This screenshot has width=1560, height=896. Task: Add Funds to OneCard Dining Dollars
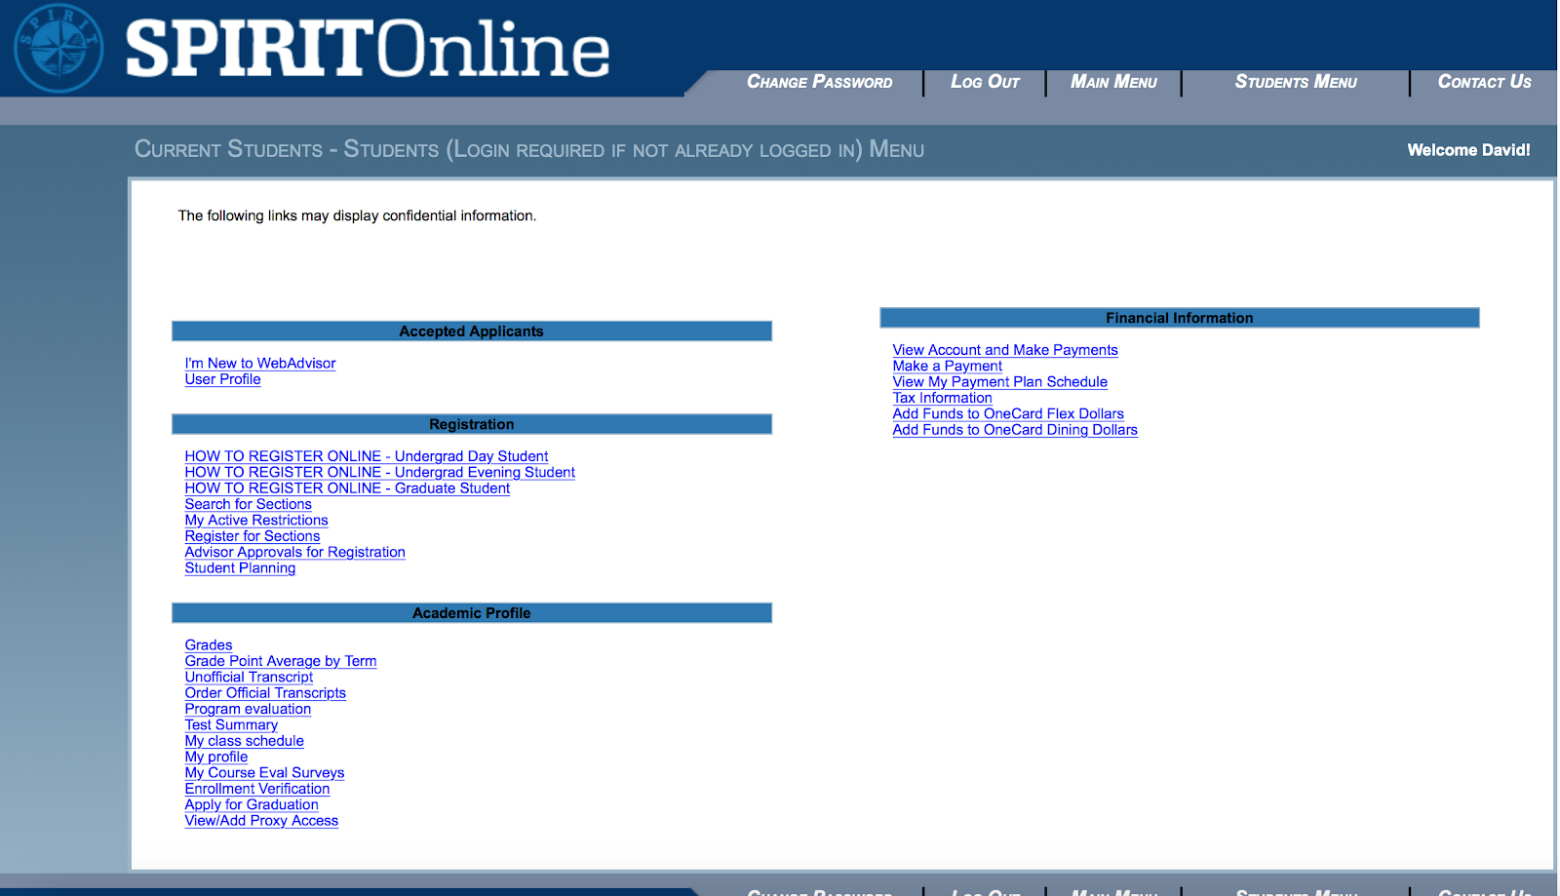(x=1015, y=430)
